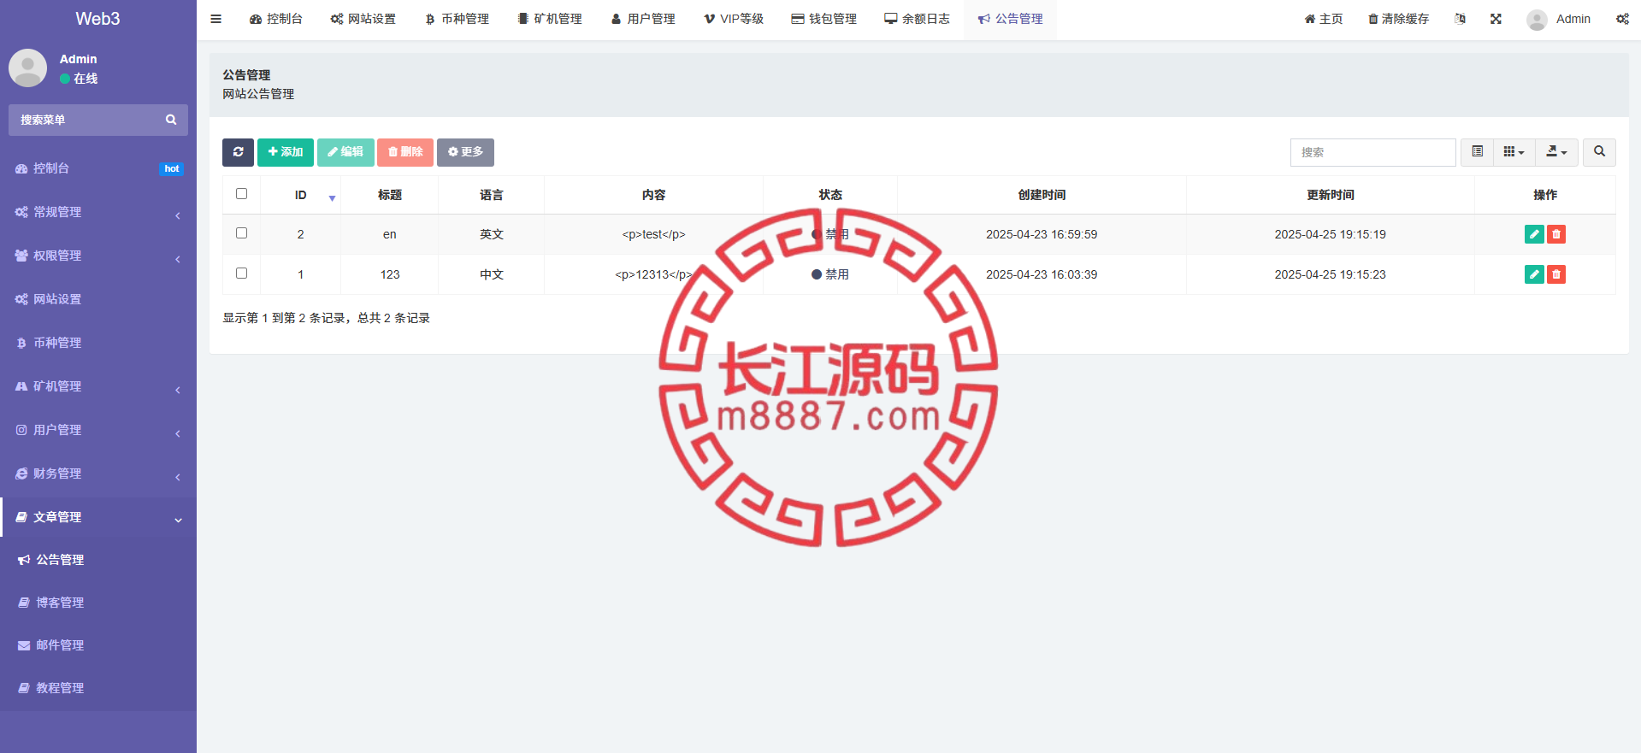Viewport: 1641px width, 753px height.
Task: Click the 搜索菜单 sidebar search field
Action: 98,120
